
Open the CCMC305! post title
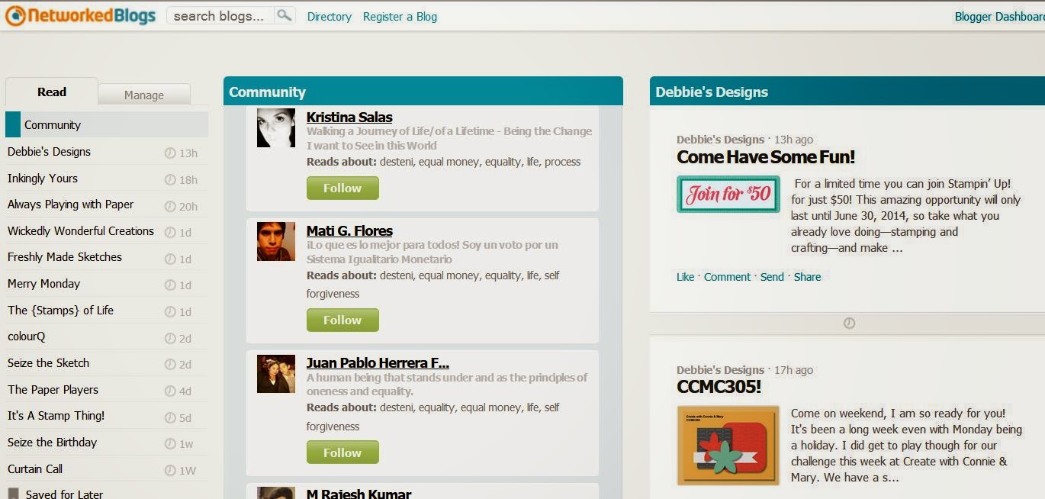click(719, 387)
